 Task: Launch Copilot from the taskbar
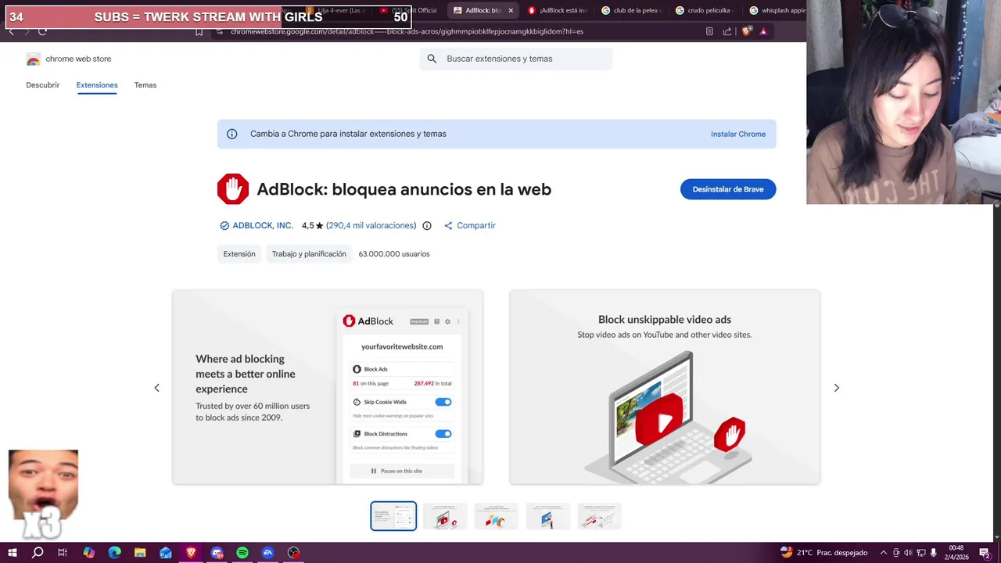click(88, 553)
